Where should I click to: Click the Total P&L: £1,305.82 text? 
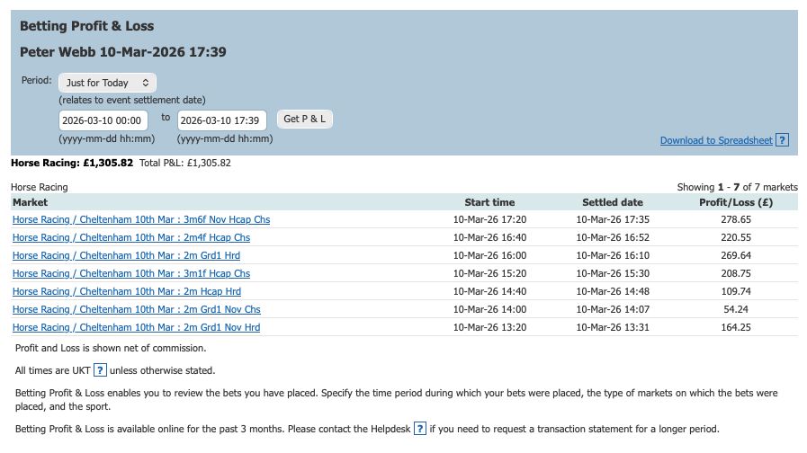click(x=185, y=163)
